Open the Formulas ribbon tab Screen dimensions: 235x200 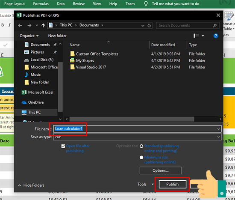tap(41, 4)
